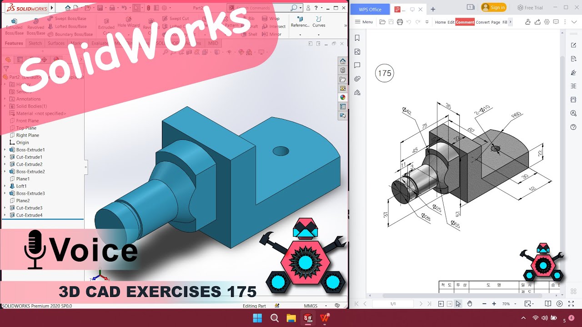Open the WPS attachments panel
Viewport: 582px width, 327px height.
pyautogui.click(x=357, y=79)
